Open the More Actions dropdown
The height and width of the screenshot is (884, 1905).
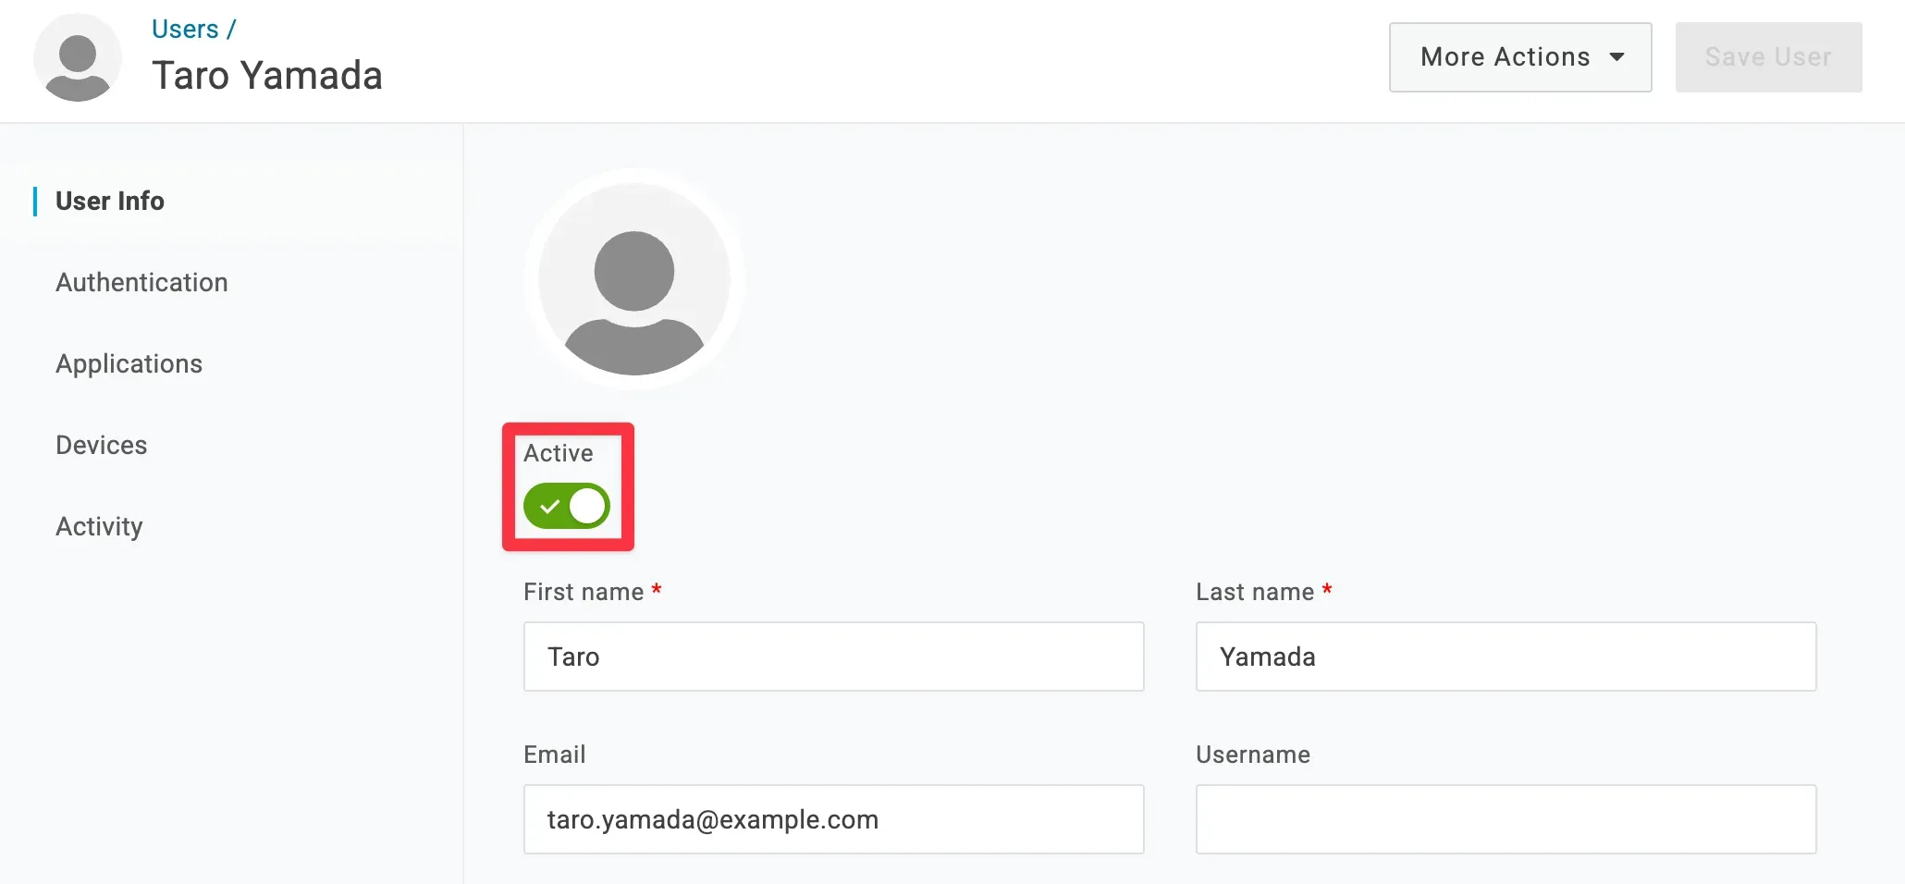pos(1519,57)
